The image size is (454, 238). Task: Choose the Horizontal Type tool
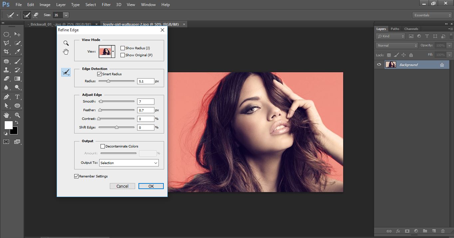(17, 97)
